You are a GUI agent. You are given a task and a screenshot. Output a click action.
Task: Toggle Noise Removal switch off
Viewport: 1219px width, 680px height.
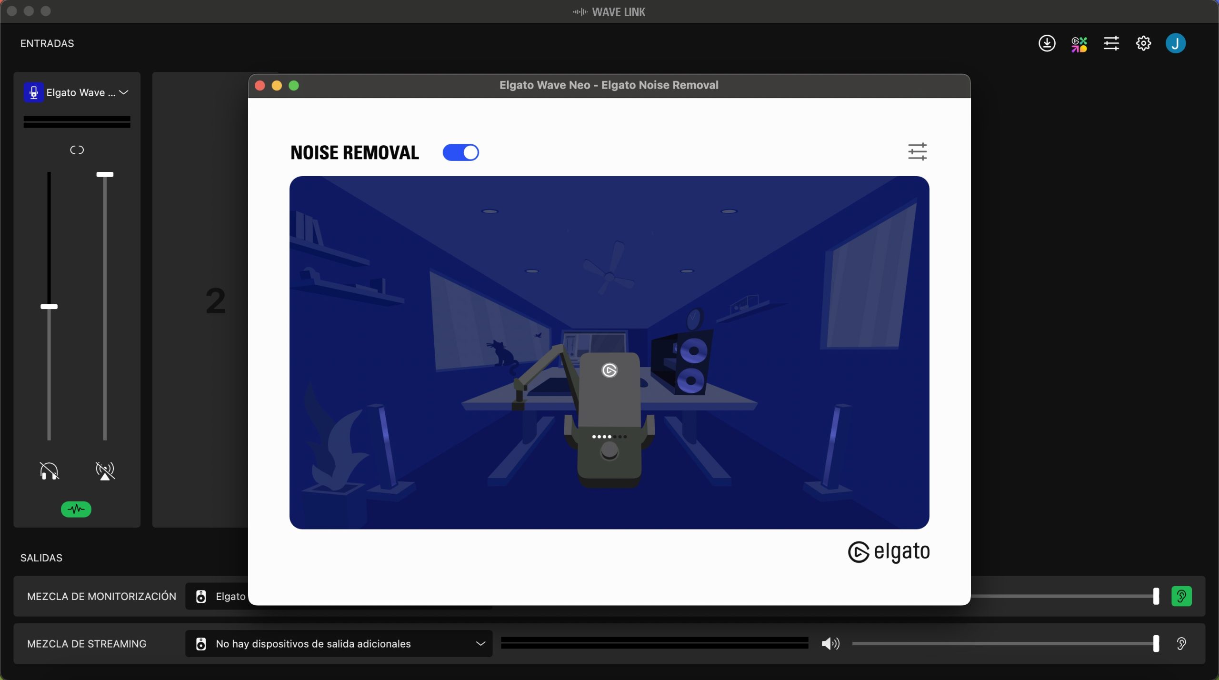[x=460, y=152]
